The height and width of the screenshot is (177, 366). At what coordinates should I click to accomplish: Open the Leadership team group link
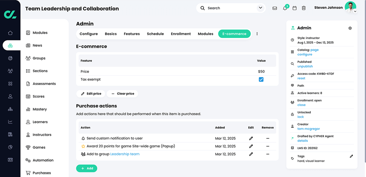[x=125, y=154]
